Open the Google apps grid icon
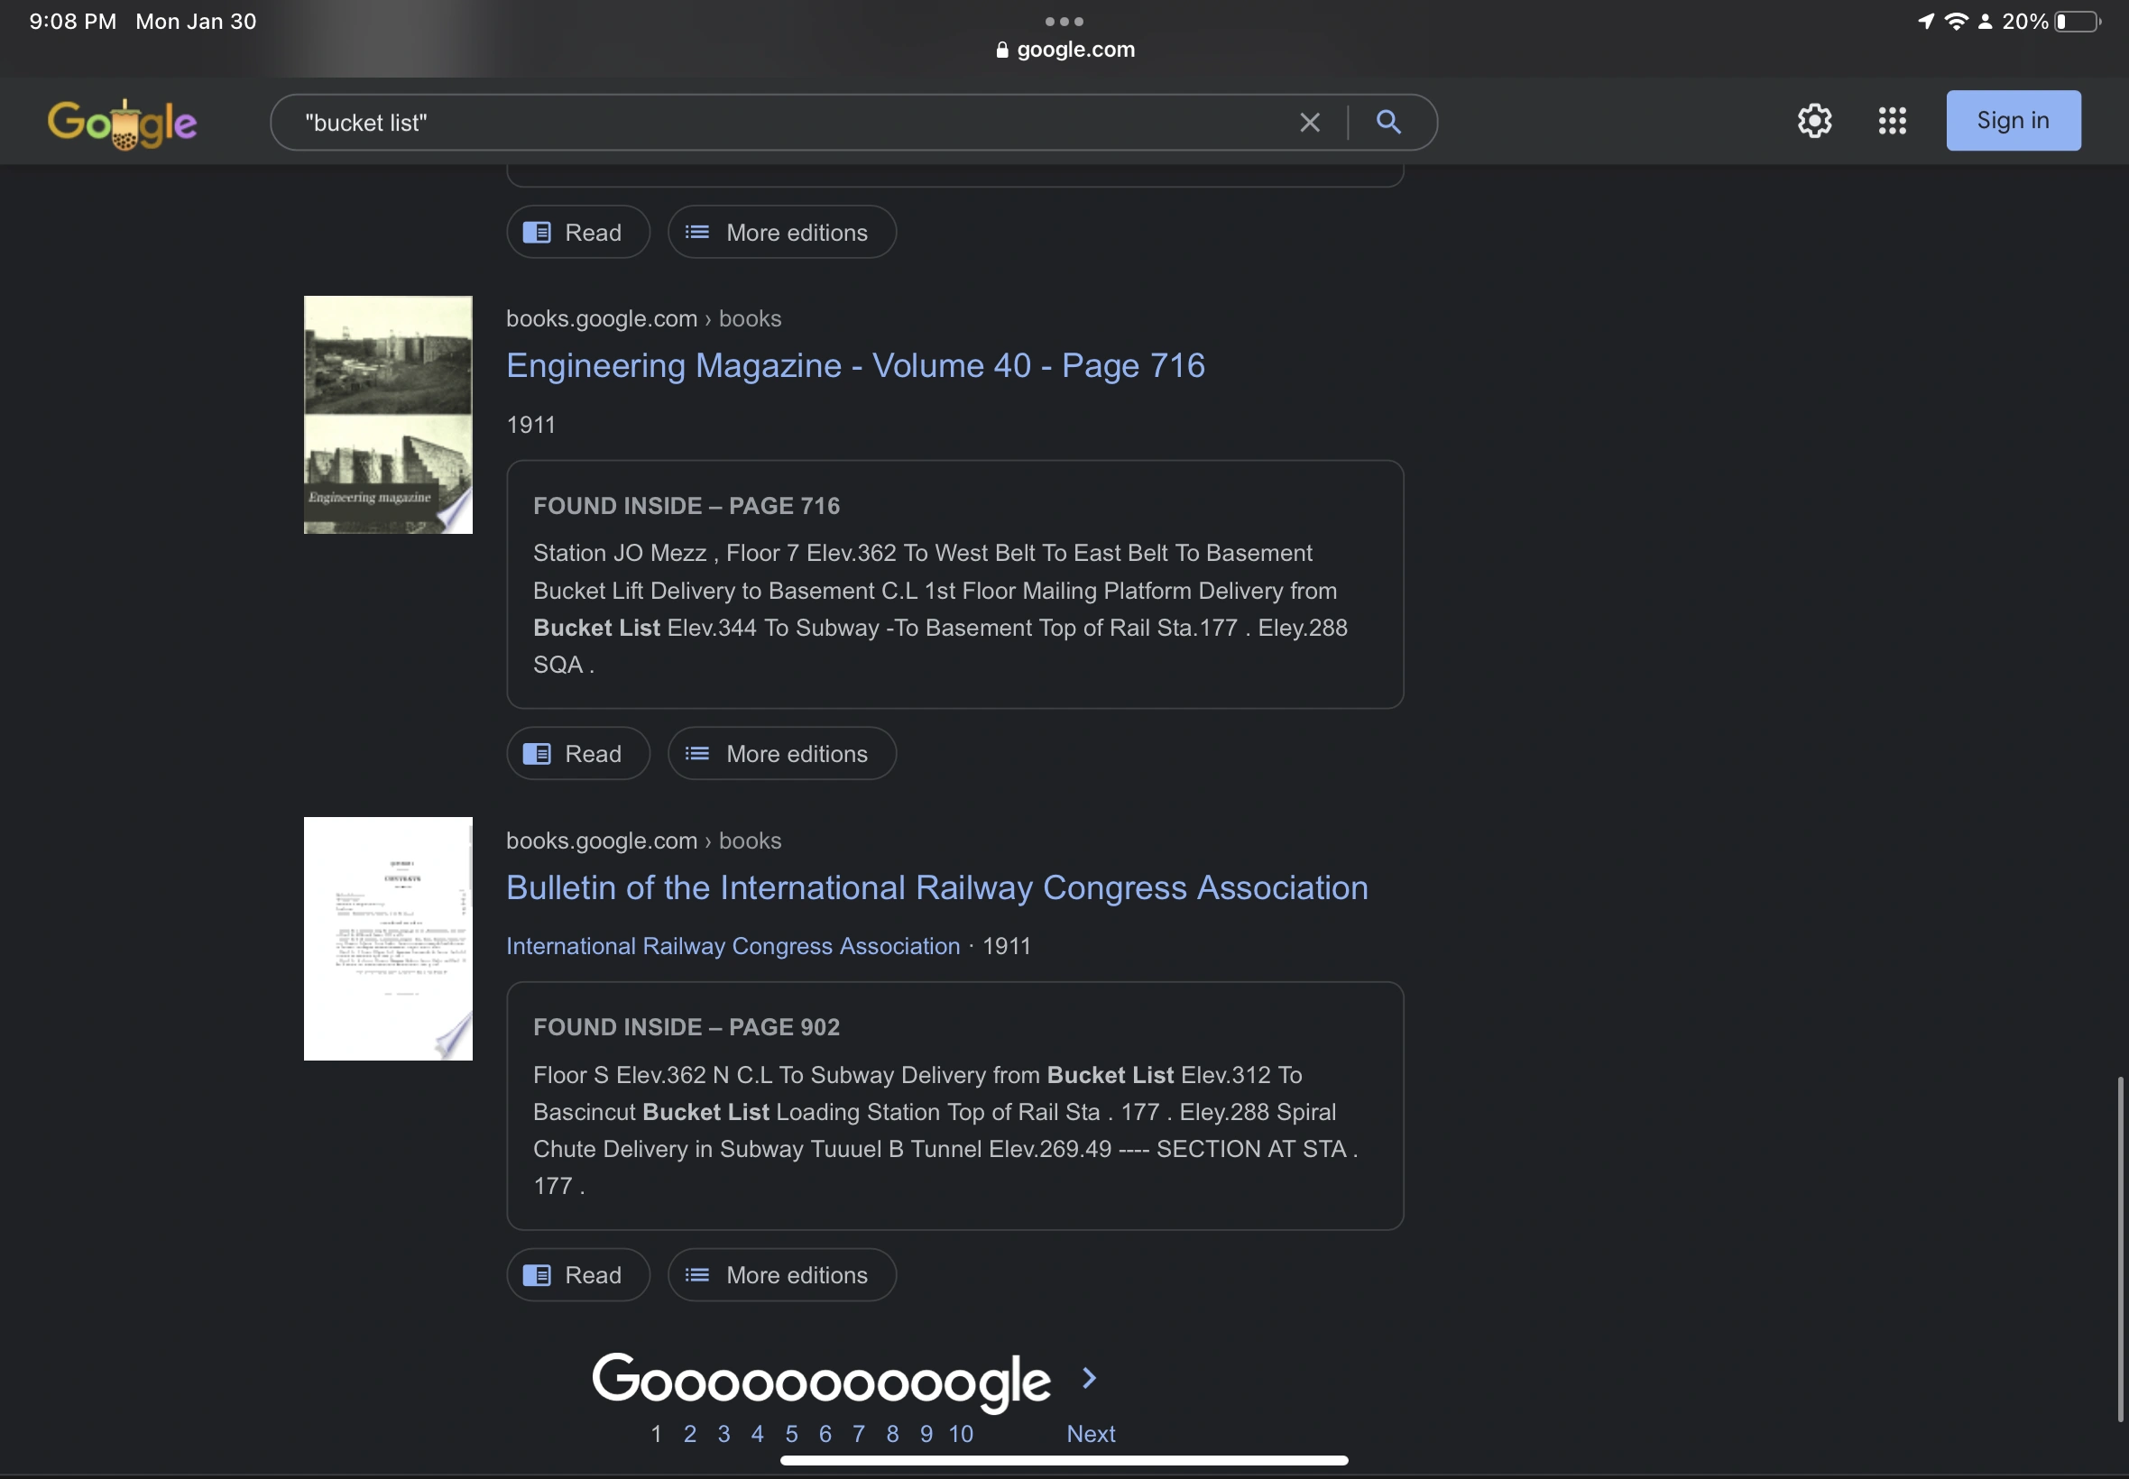 (1892, 121)
